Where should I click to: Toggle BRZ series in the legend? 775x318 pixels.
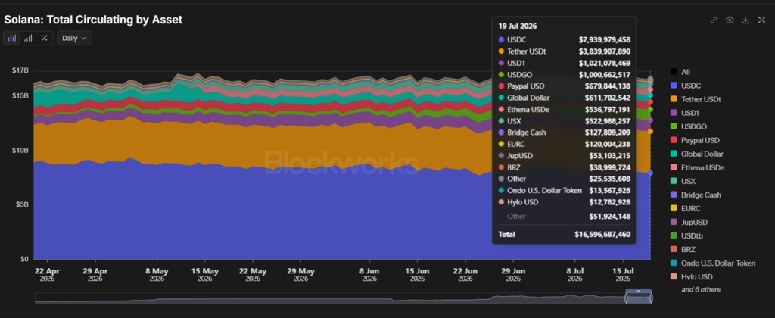pyautogui.click(x=683, y=250)
